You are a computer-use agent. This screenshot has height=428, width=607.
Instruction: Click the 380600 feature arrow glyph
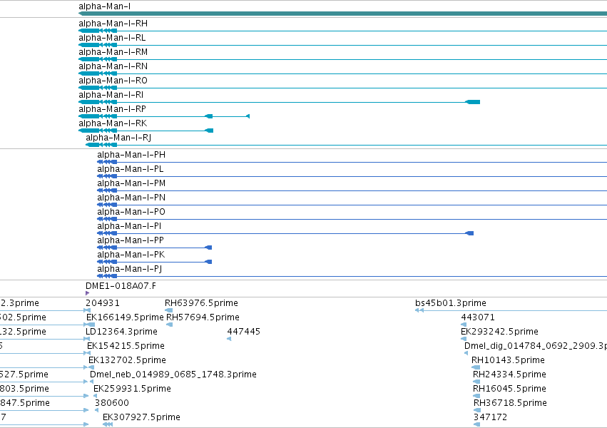97,410
